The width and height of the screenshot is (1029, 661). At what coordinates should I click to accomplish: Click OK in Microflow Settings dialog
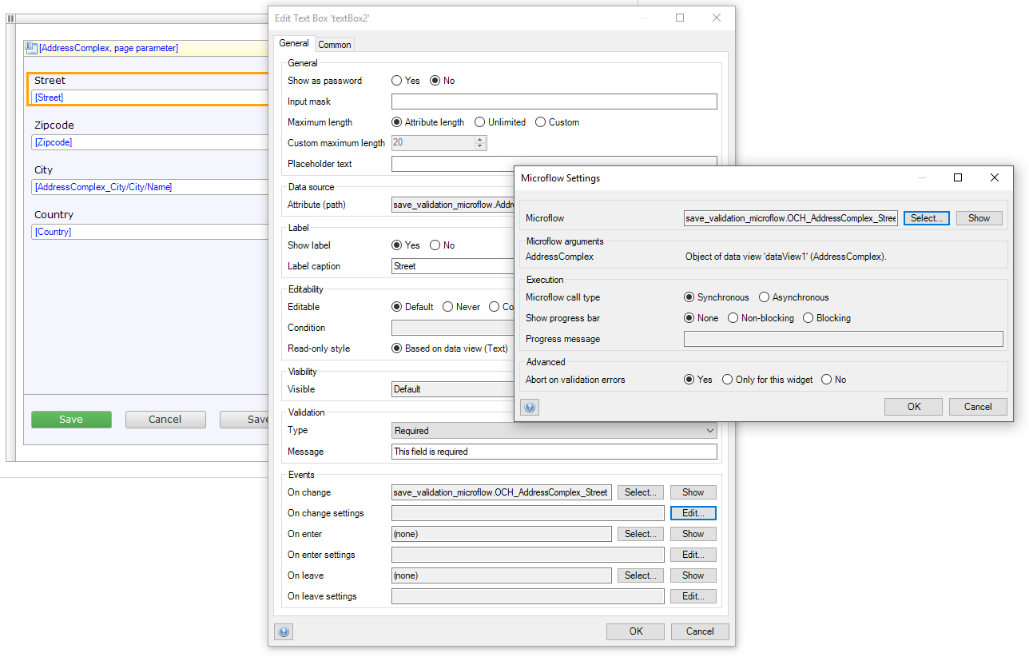point(913,407)
